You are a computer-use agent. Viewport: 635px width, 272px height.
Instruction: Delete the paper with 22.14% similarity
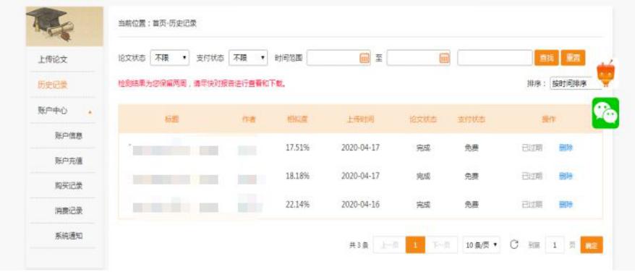[x=566, y=204]
